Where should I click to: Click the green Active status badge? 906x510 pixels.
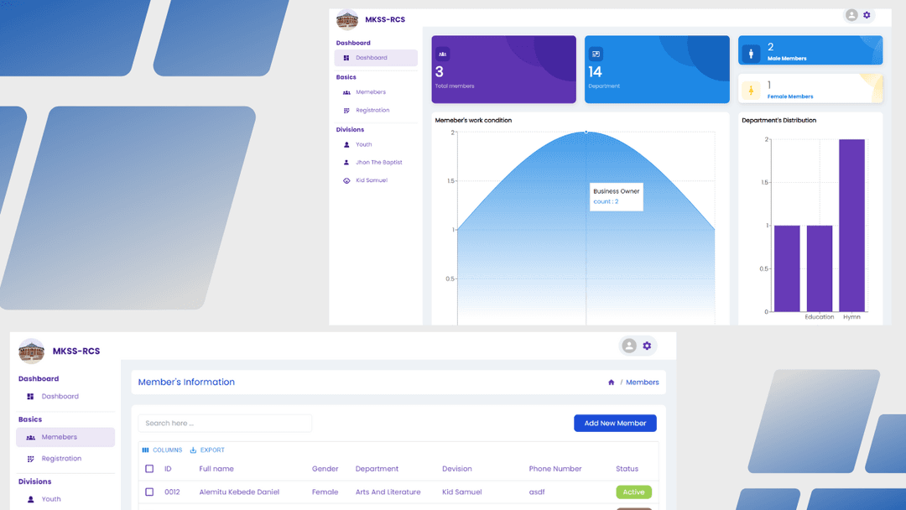click(x=633, y=492)
